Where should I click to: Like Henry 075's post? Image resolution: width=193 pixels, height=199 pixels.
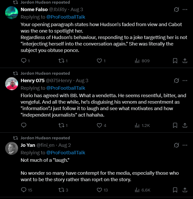pyautogui.click(x=99, y=125)
